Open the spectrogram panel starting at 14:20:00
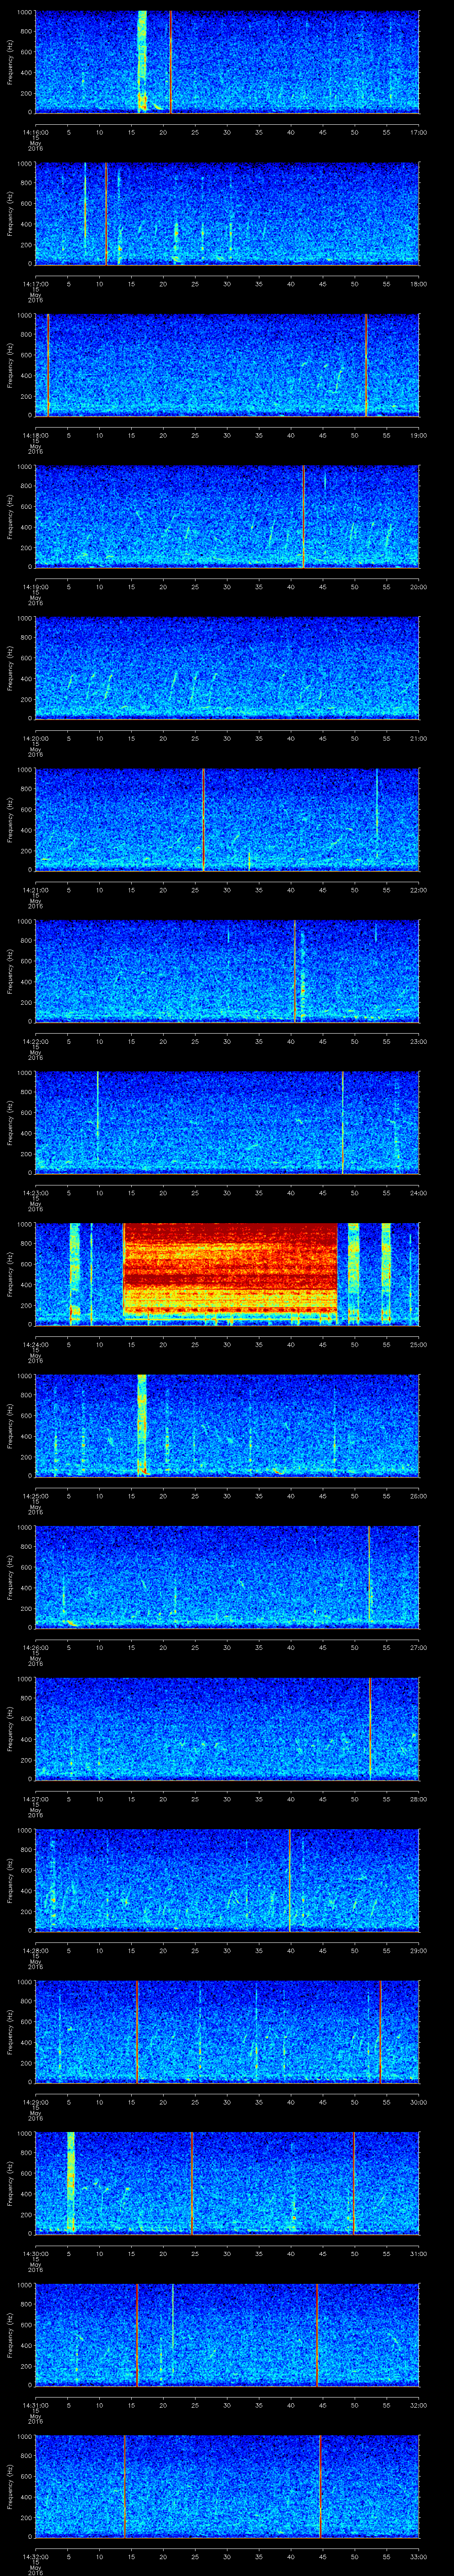 tap(227, 668)
